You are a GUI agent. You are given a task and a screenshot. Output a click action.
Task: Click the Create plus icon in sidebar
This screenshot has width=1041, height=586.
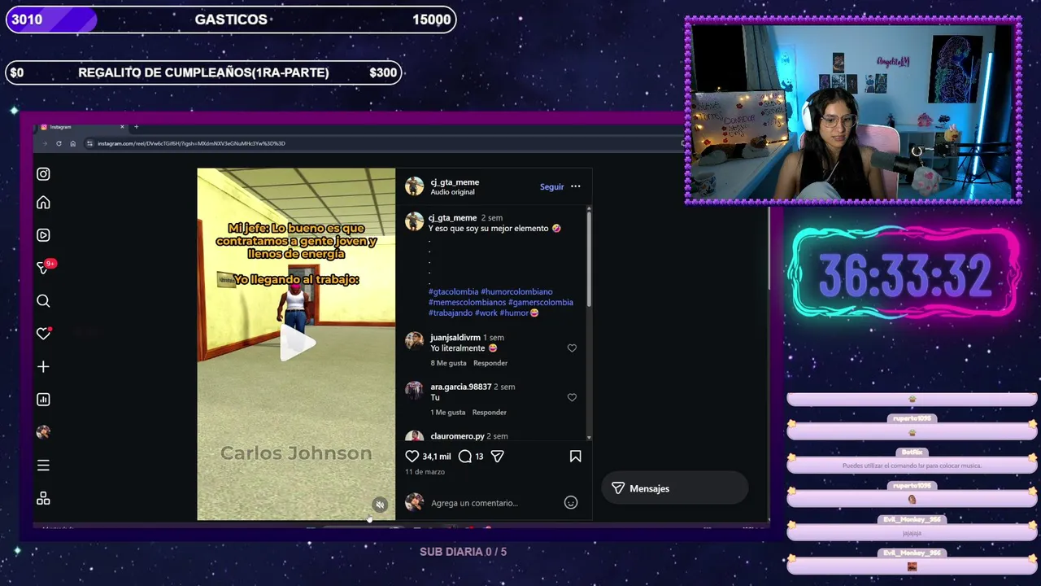[43, 367]
